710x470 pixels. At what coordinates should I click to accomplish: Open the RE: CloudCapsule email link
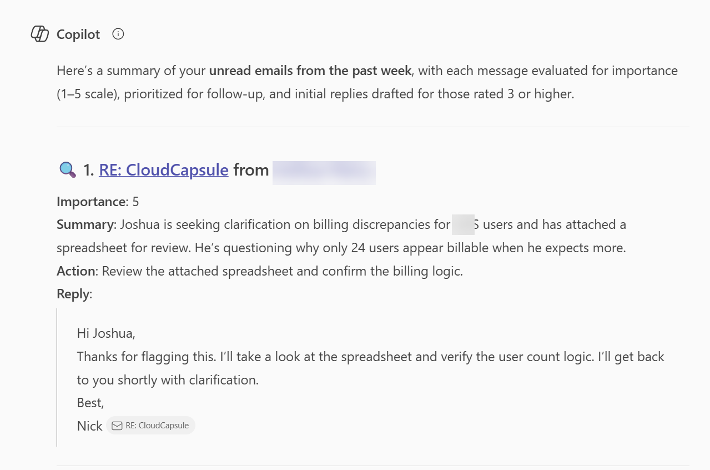click(163, 169)
